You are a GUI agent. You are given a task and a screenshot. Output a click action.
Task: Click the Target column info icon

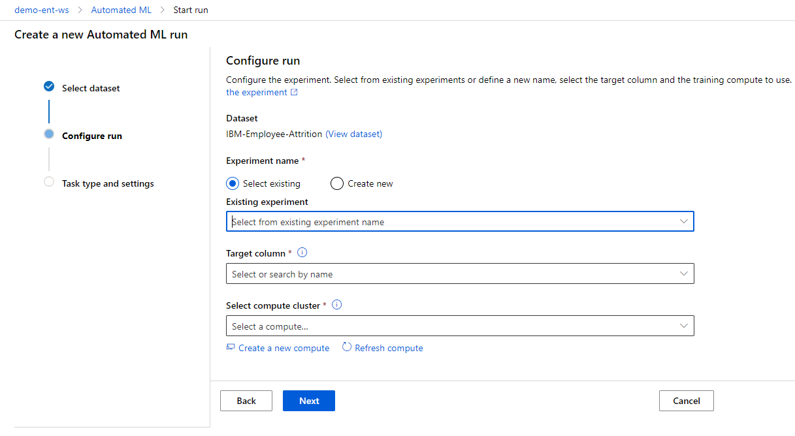tap(302, 253)
